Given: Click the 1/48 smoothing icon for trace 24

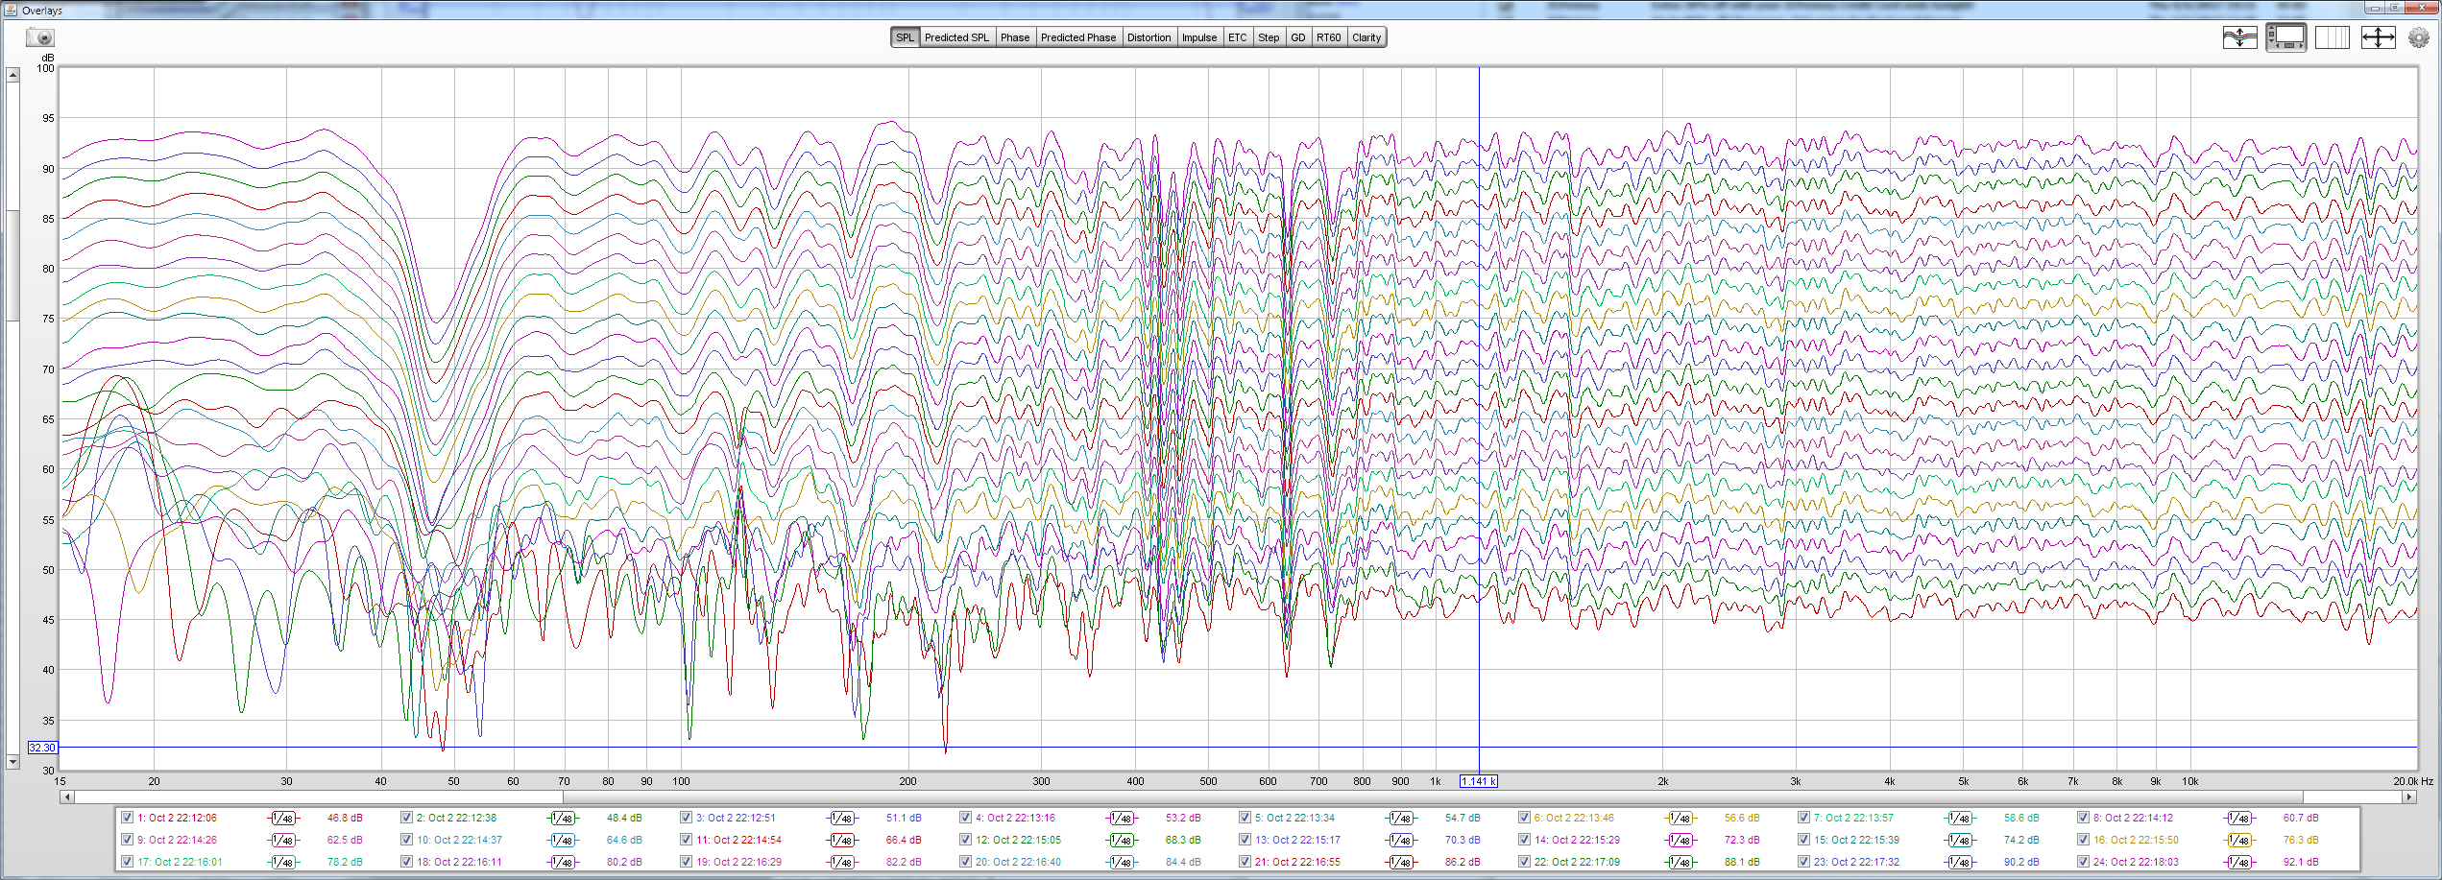Looking at the screenshot, I should 2239,863.
